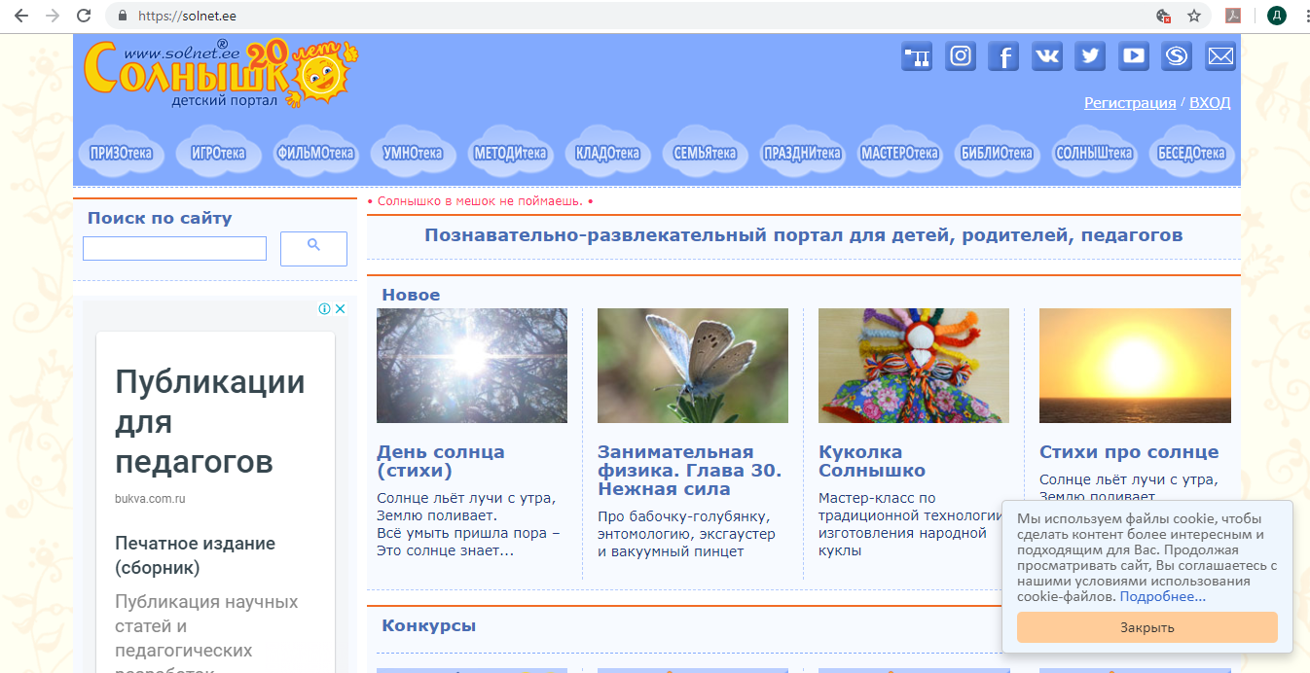Open the article День солнца (стихи)
This screenshot has height=673, width=1310.
[x=441, y=461]
